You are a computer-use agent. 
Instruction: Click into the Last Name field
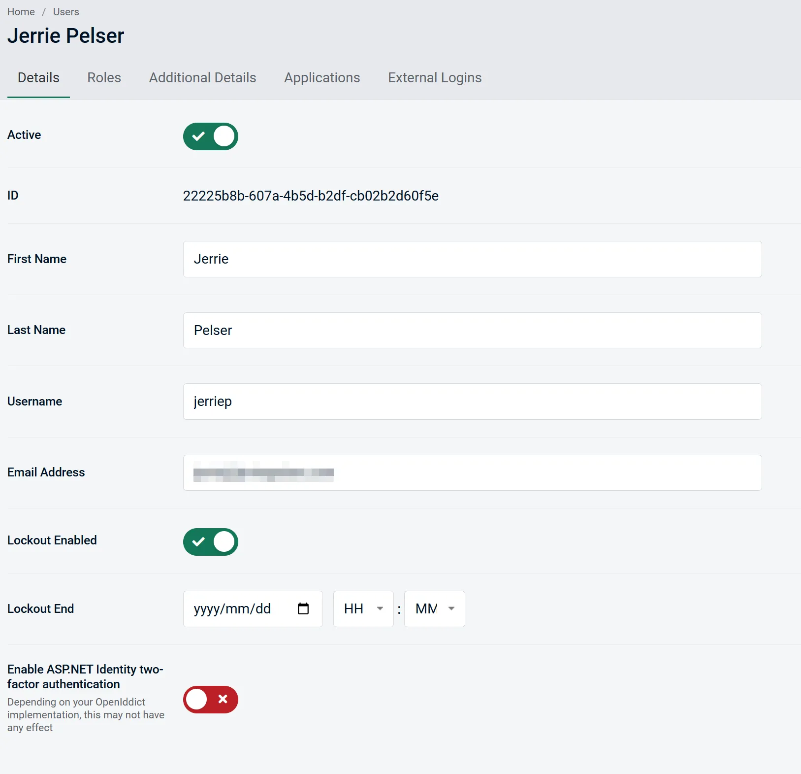(472, 330)
